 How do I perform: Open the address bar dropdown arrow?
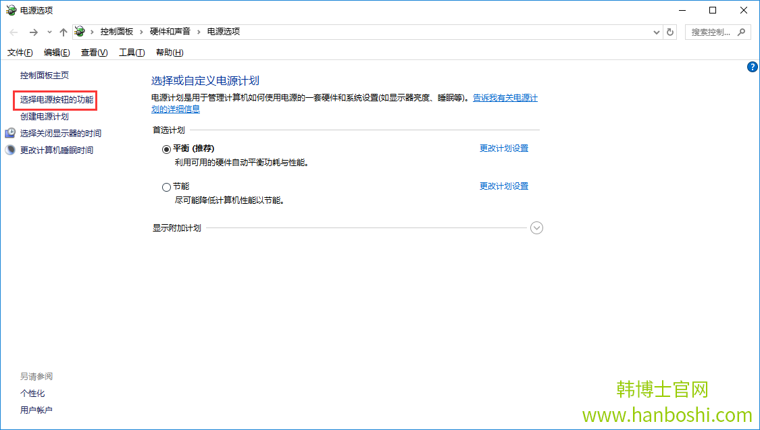tap(655, 31)
